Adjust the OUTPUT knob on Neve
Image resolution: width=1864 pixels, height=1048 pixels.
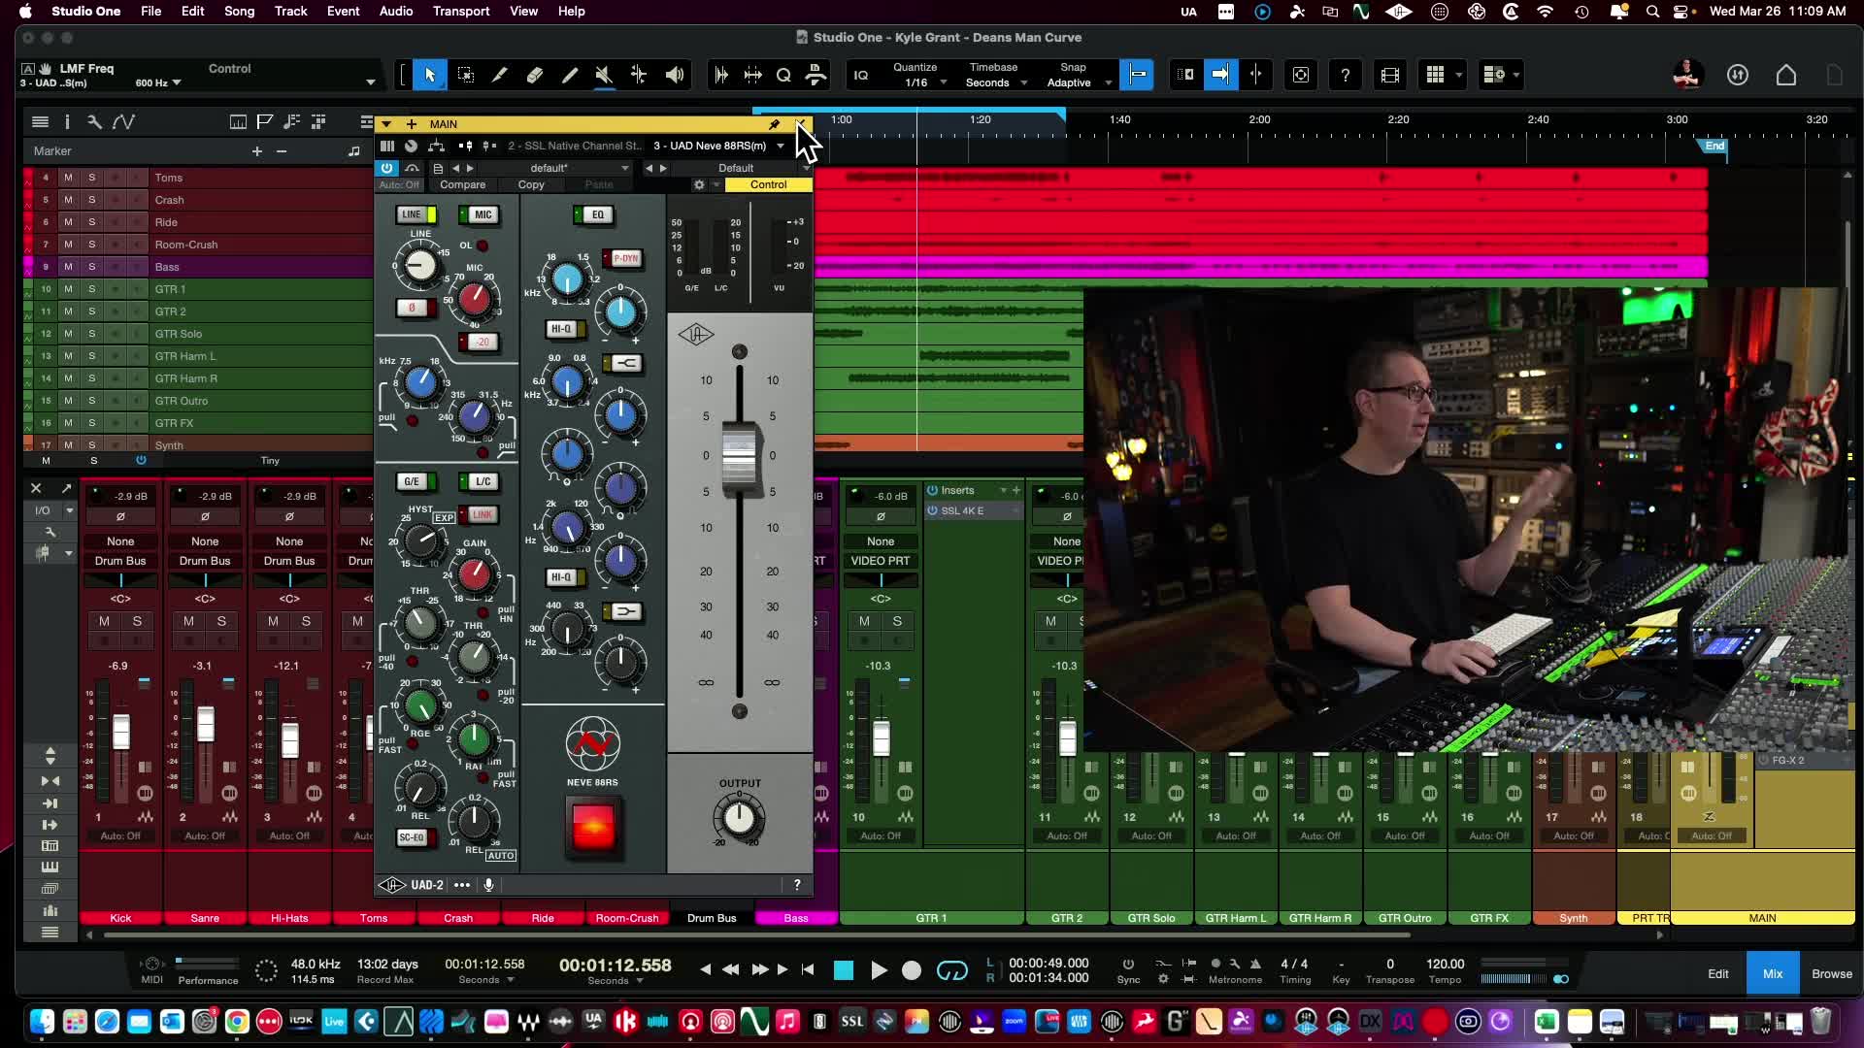click(739, 817)
